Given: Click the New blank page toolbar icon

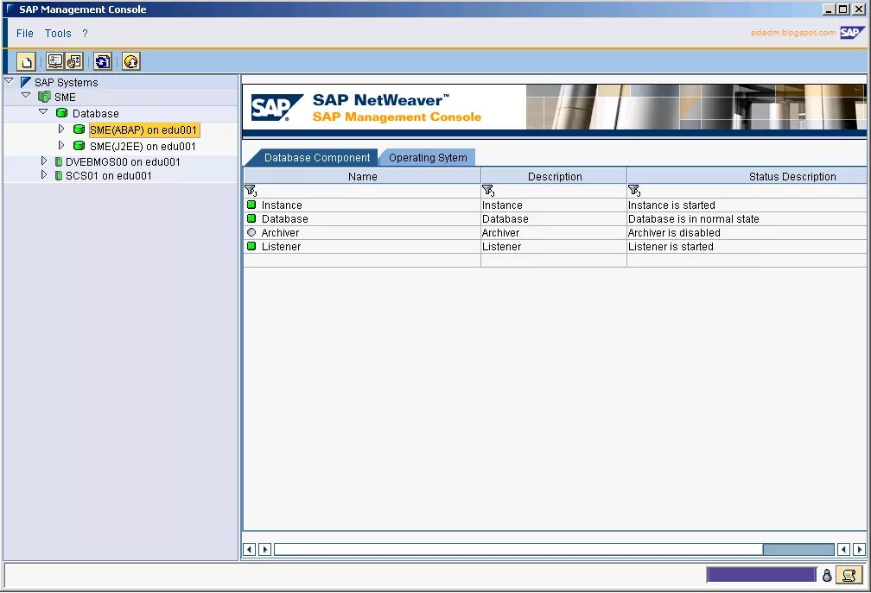Looking at the screenshot, I should (26, 61).
